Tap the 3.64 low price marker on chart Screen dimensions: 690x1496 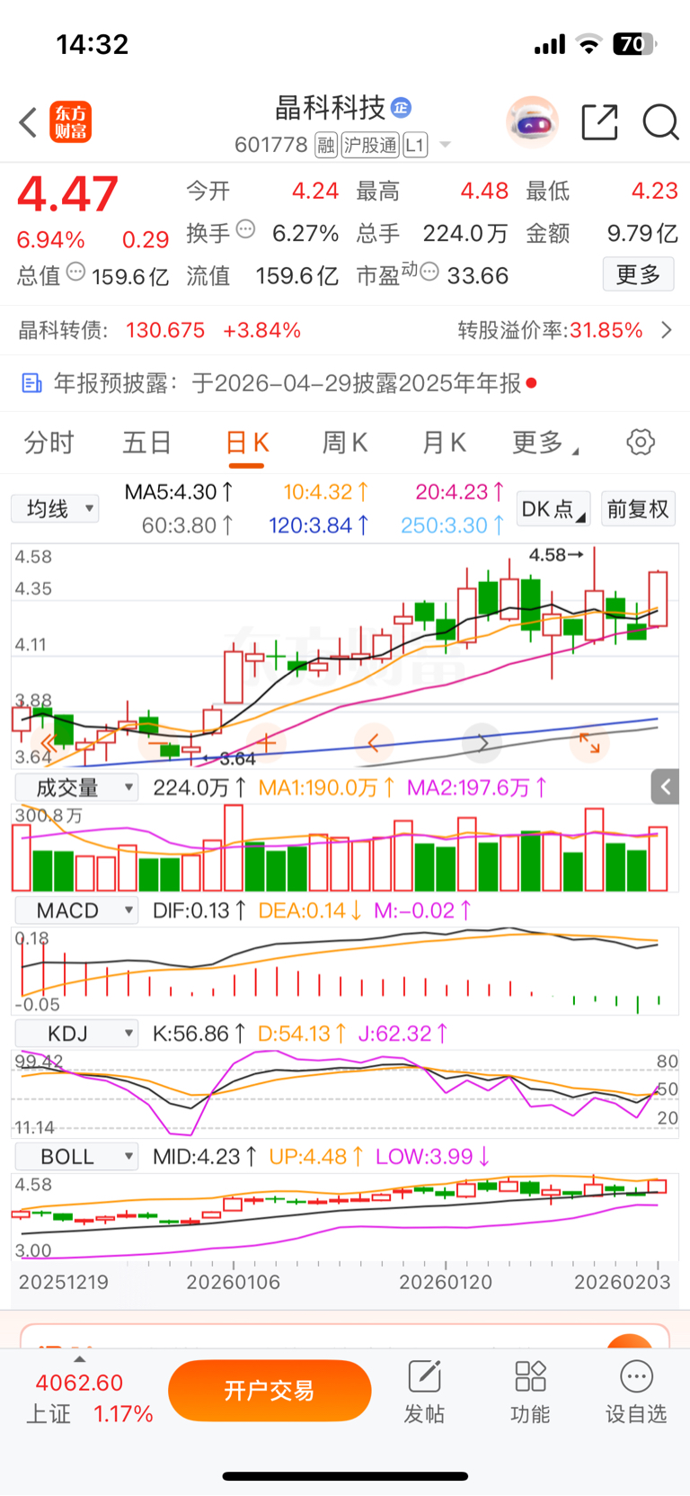point(229,758)
